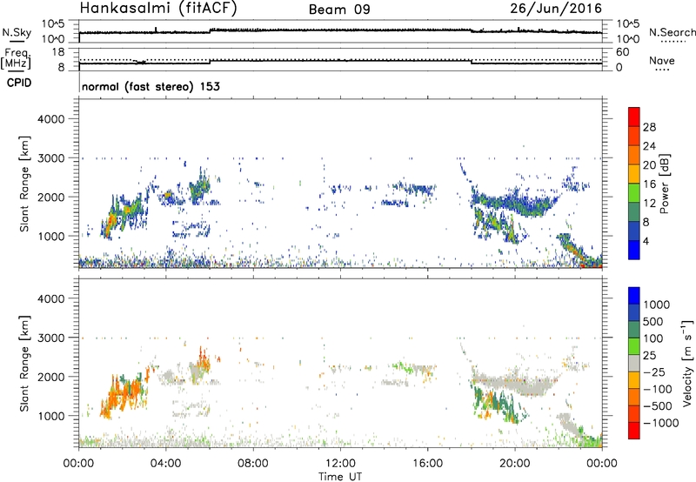The image size is (696, 482).
Task: Click the 4 label on Power colorbar
Action: pos(646,241)
